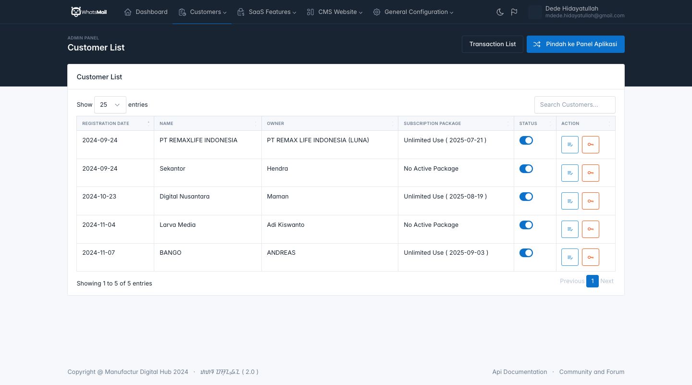Toggle dark mode moon icon
This screenshot has height=385, width=692.
click(500, 12)
